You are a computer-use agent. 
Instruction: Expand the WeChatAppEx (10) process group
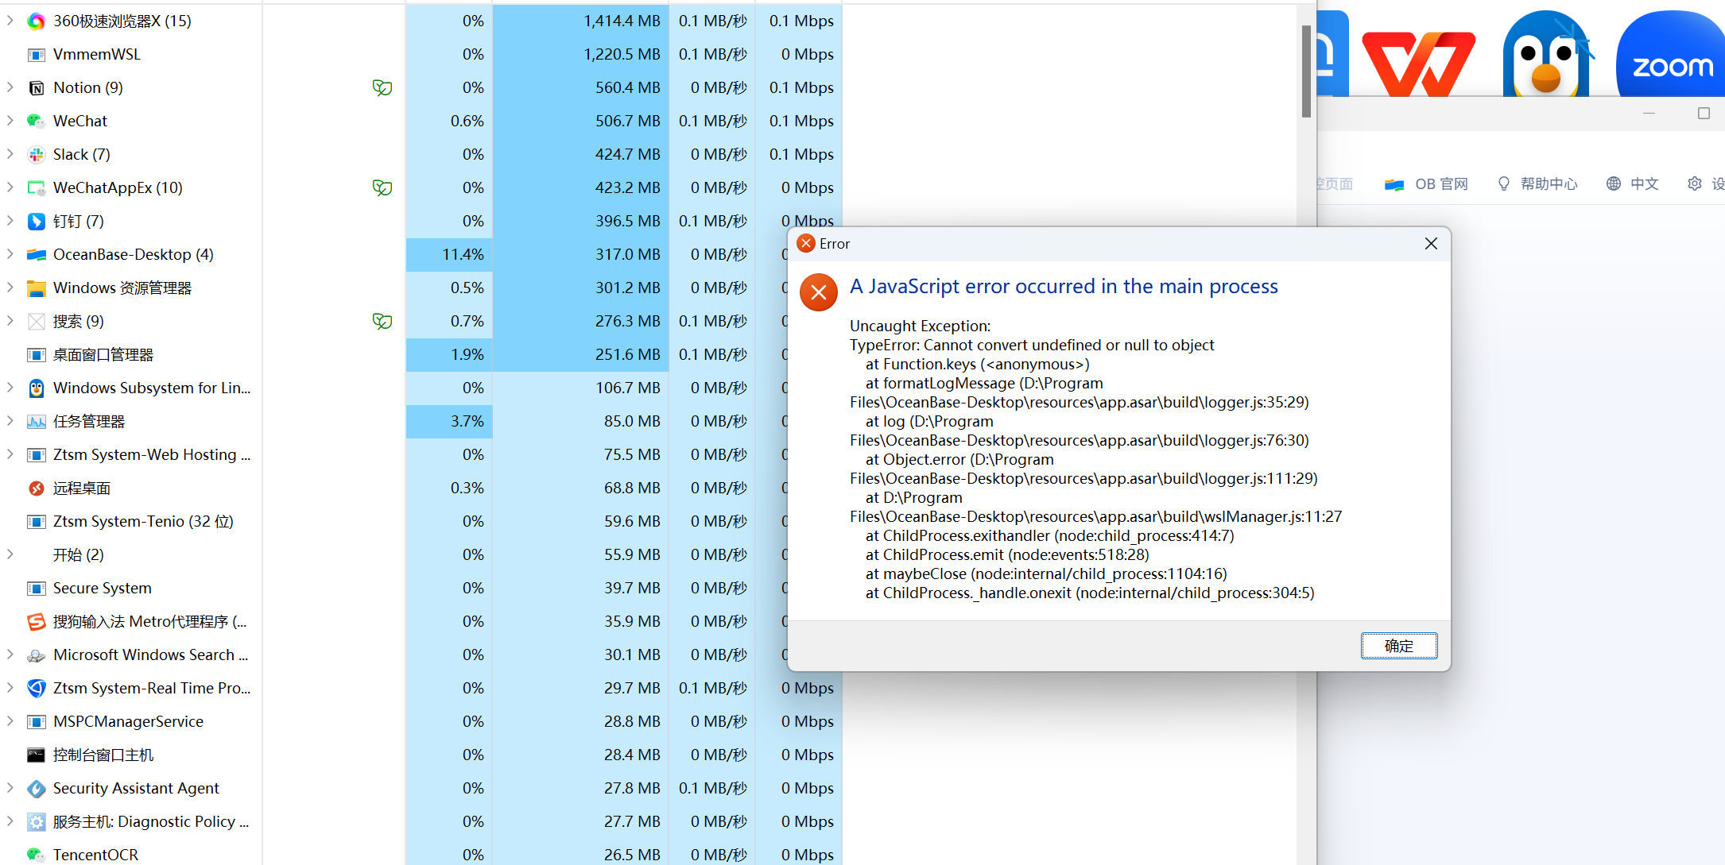[x=10, y=188]
